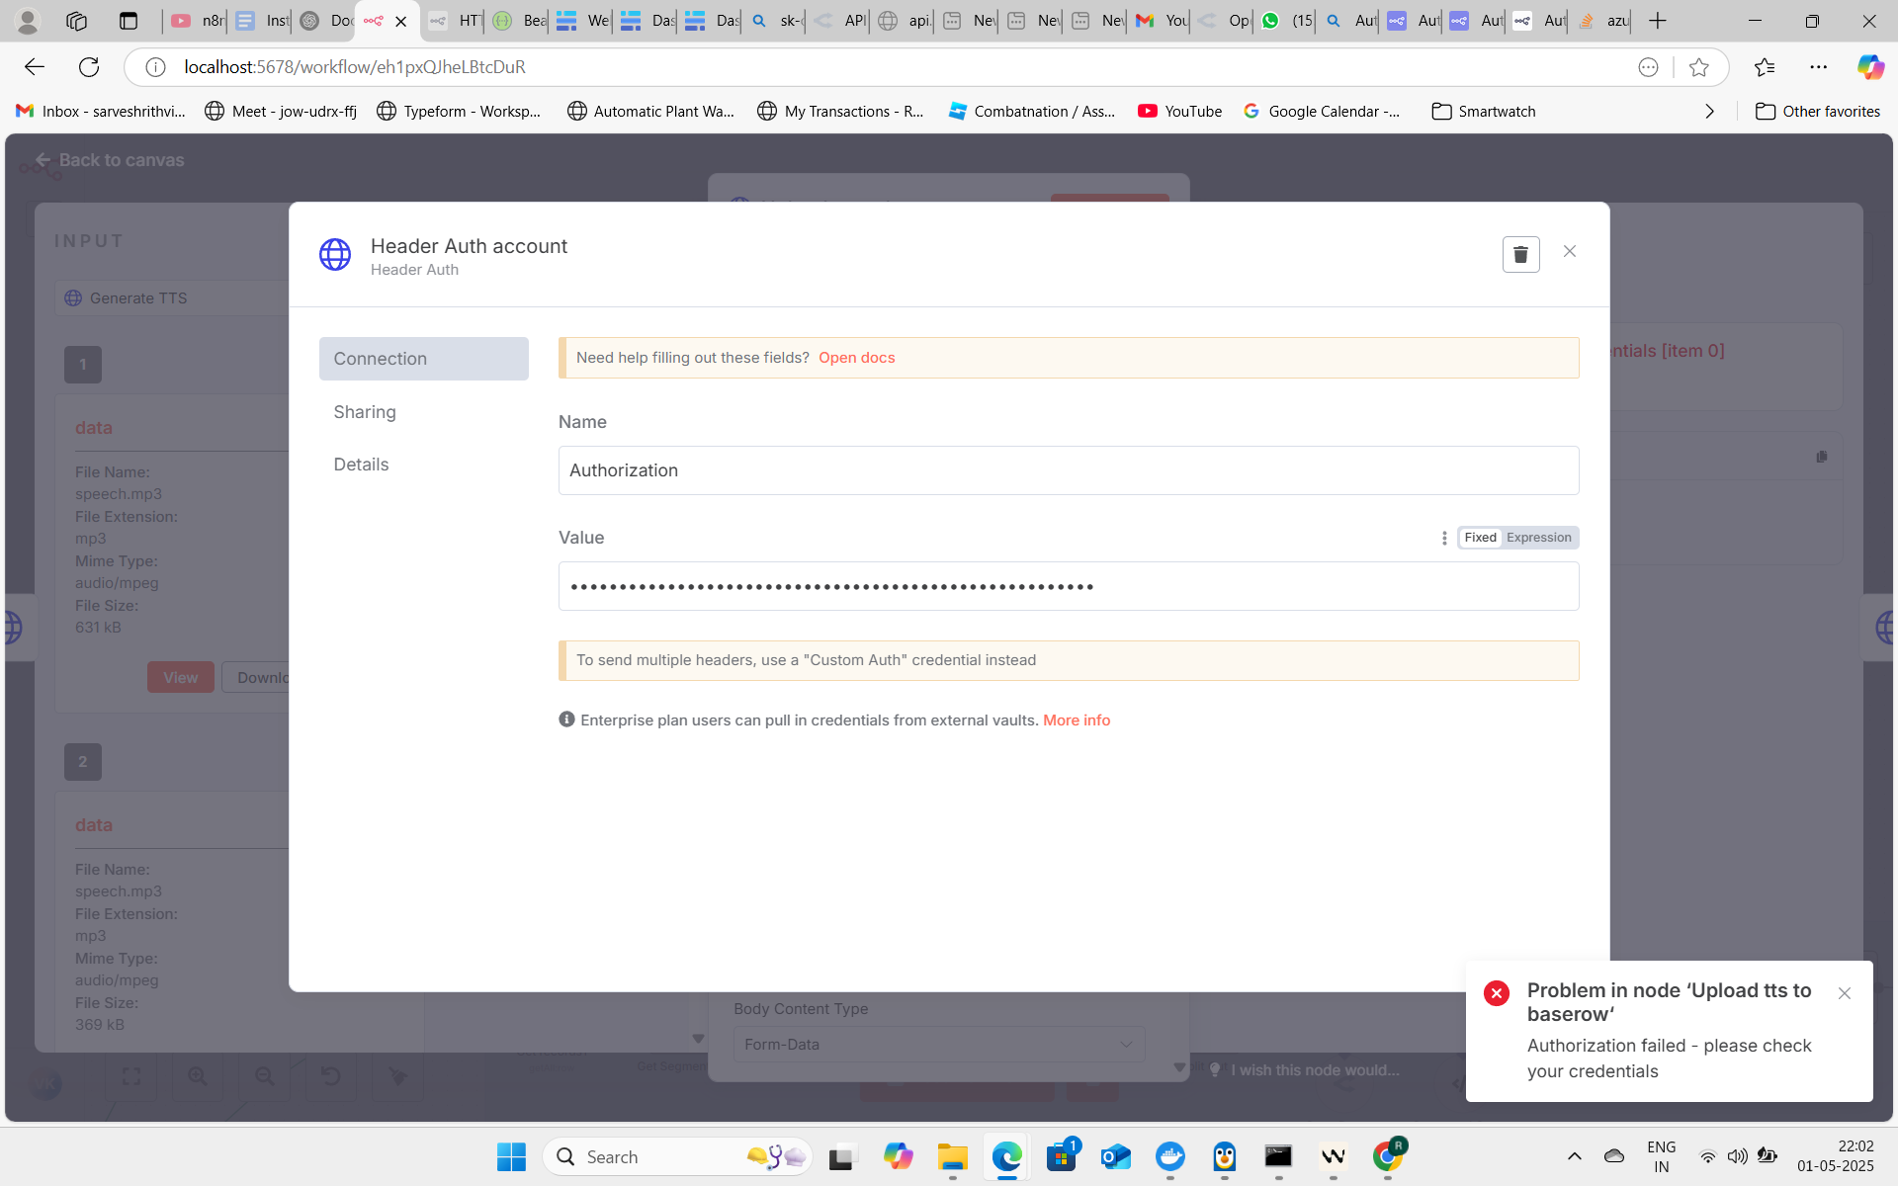The width and height of the screenshot is (1898, 1186).
Task: Click the Name field containing Authorization
Action: coord(1068,470)
